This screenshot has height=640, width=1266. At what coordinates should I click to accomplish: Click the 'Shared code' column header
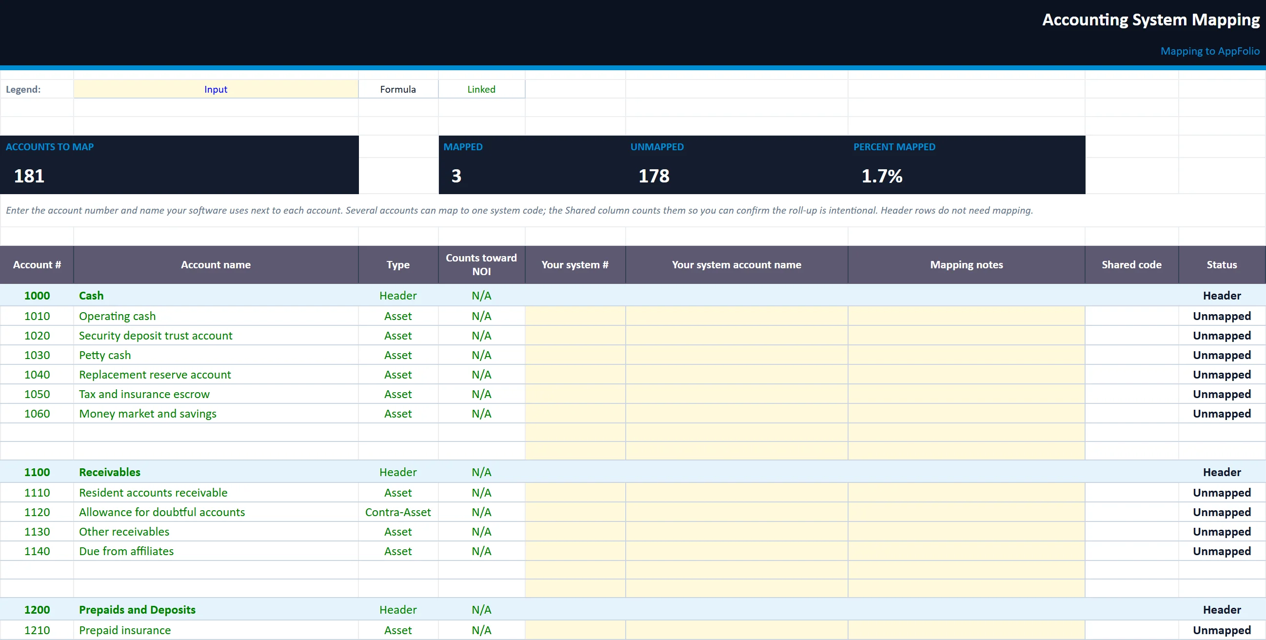[1131, 264]
